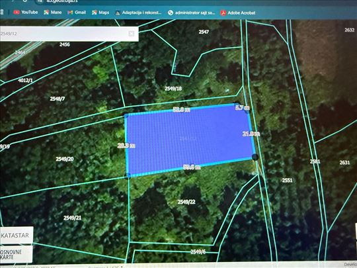Clear the parcel search box
Viewport: 357px width, 268px height.
pyautogui.click(x=132, y=34)
